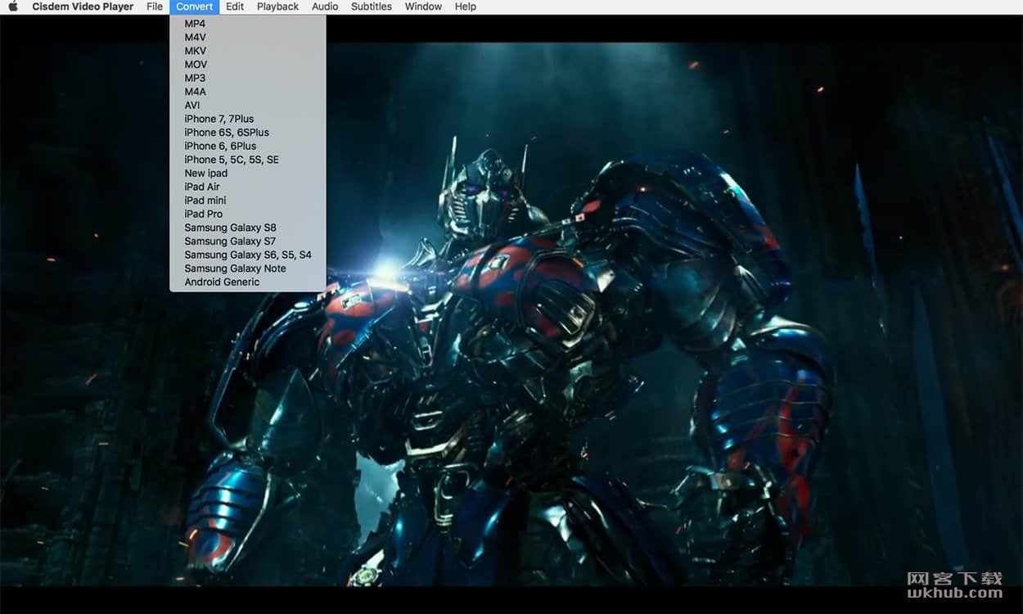
Task: Choose iPhone 5, 5C, 5S, SE preset
Action: (x=247, y=160)
